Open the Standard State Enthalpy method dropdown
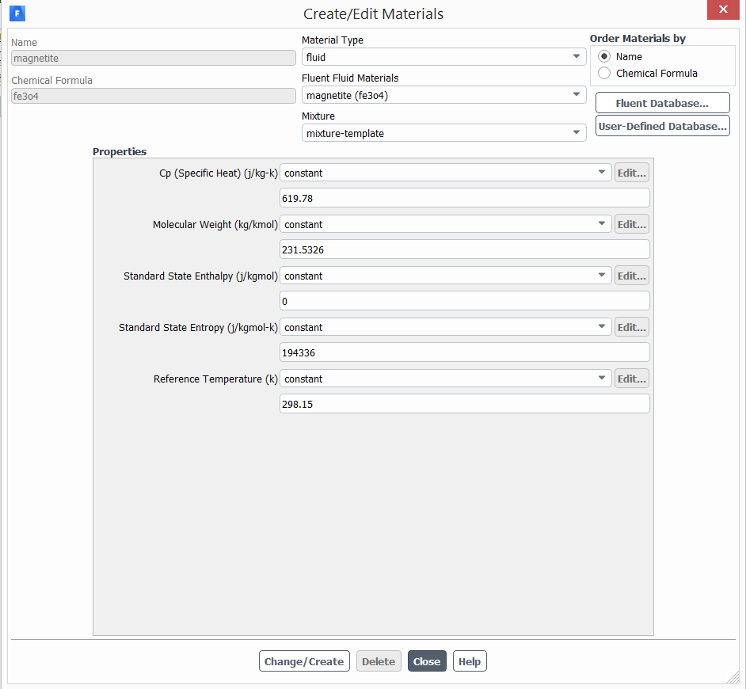The height and width of the screenshot is (689, 746). 445,276
